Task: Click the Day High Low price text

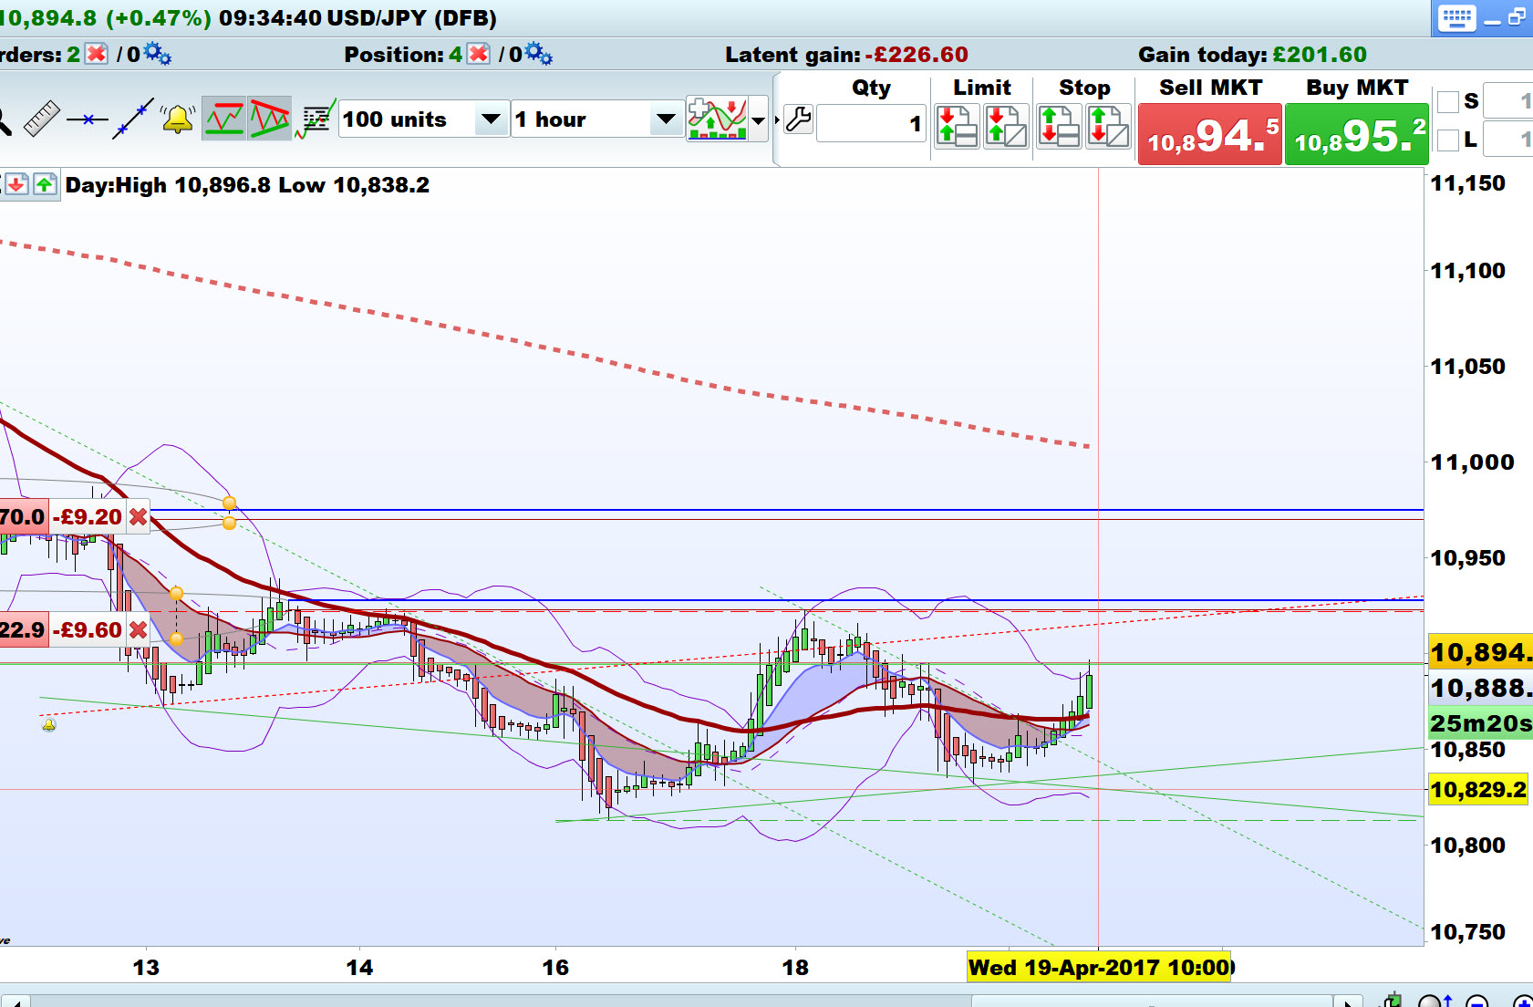Action: (247, 185)
